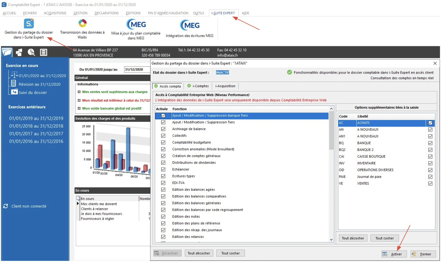Click the En cours list header icon
This screenshot has height=262, width=442.
78,198
